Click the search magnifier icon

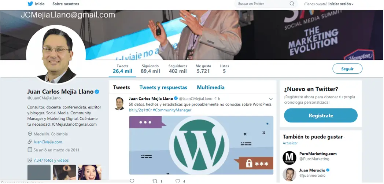click(292, 4)
